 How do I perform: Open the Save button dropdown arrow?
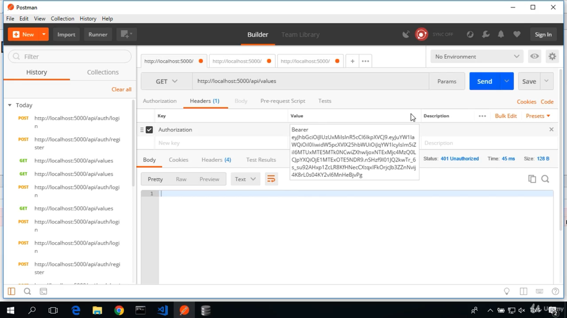[x=547, y=81]
